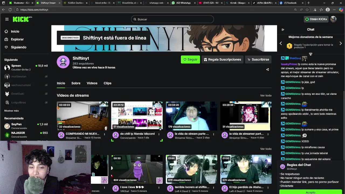Viewport: 345px width, 194px height.
Task: Click BlakDou username in chat
Action: coord(295,58)
